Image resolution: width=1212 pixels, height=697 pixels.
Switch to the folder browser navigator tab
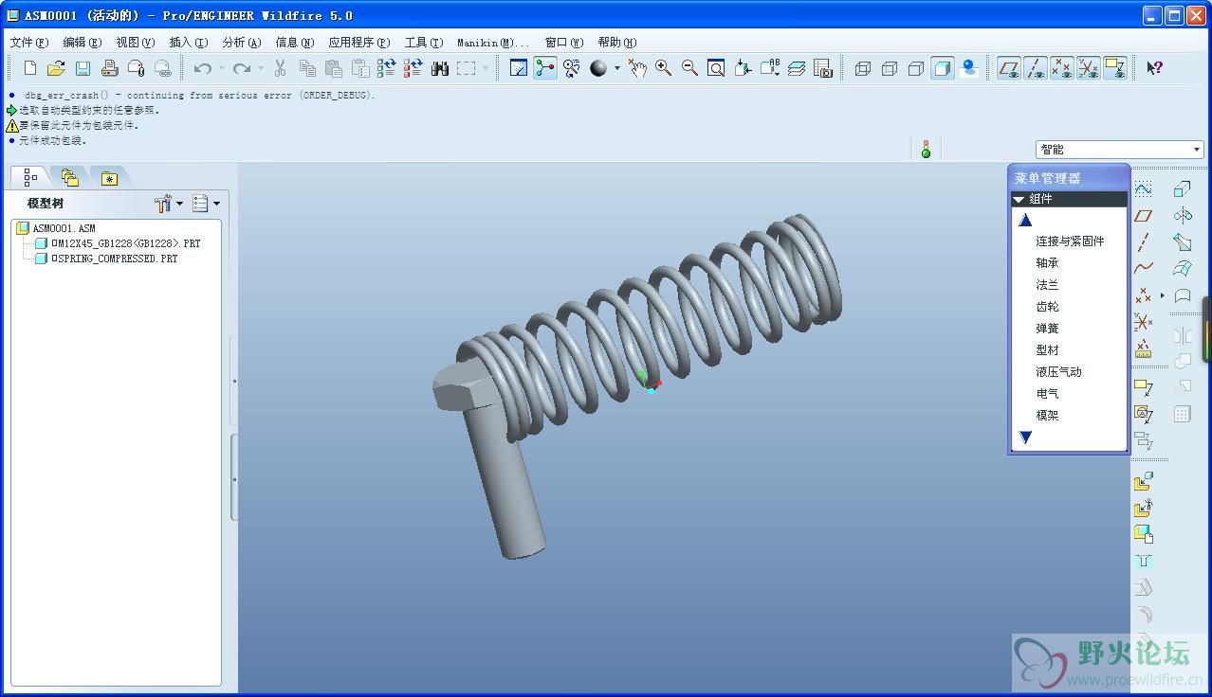[69, 177]
